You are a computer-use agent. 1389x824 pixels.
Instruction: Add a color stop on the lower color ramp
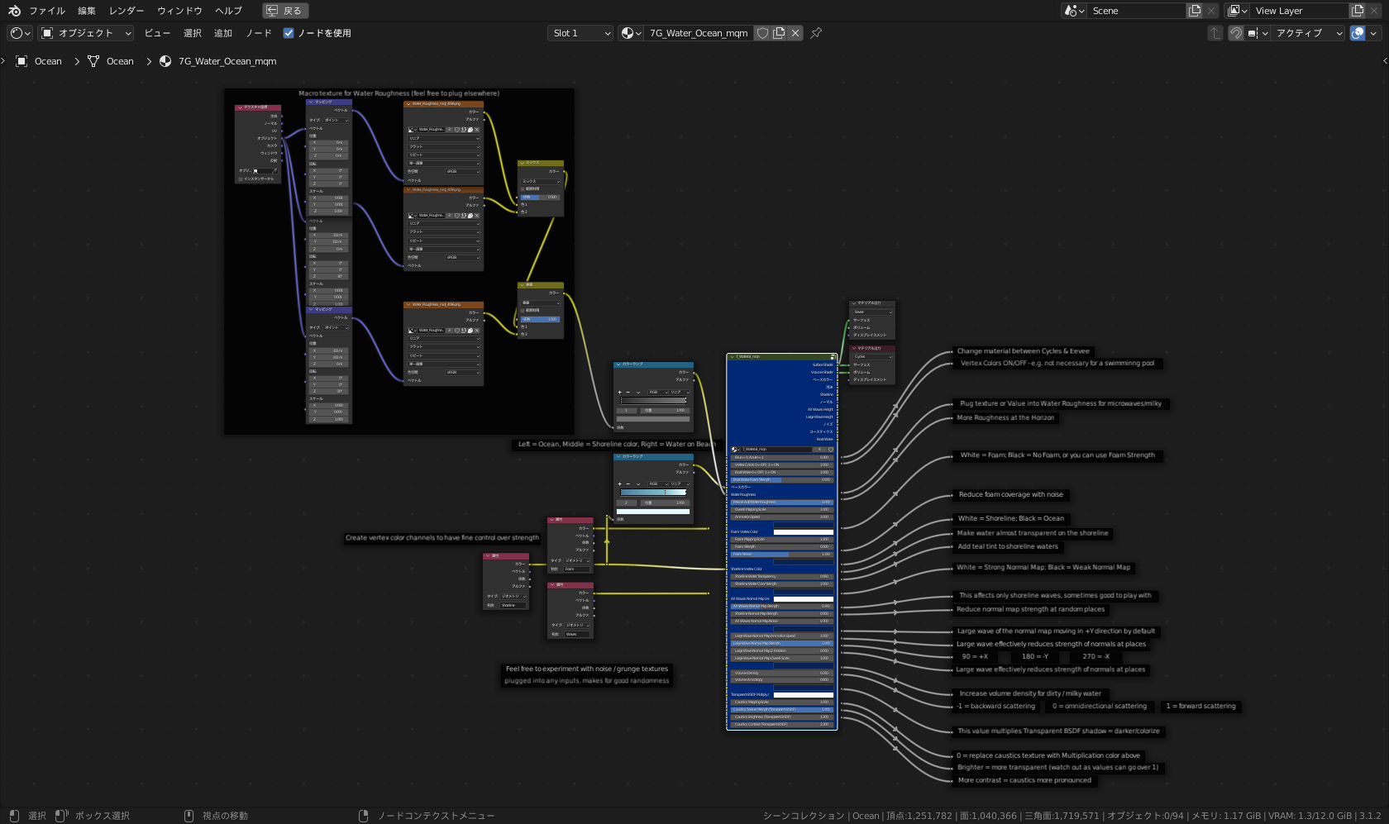coord(619,483)
